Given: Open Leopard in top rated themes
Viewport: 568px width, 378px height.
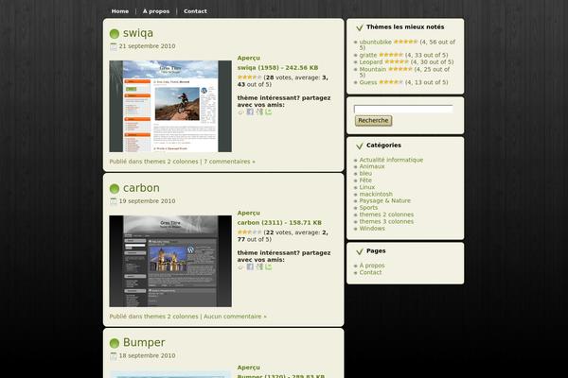Looking at the screenshot, I should coord(371,61).
